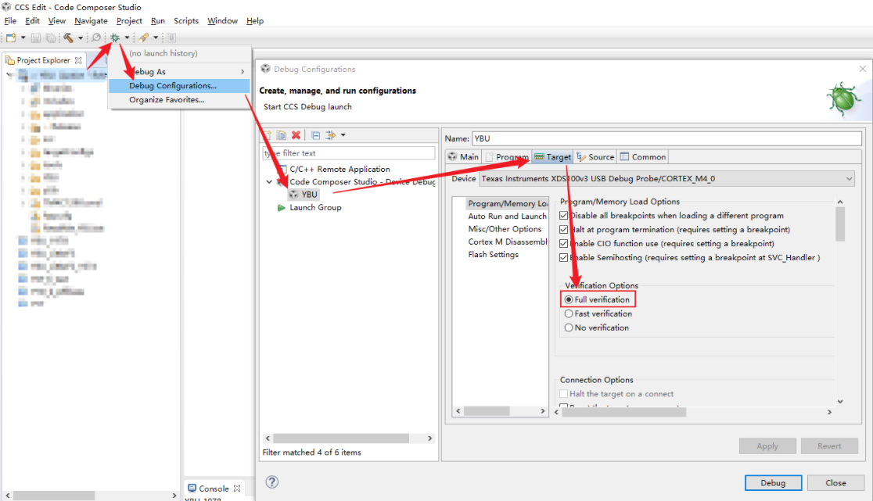Open Flash pen icon dropdown arrow
Screen dimensions: 873x501
pyautogui.click(x=156, y=38)
